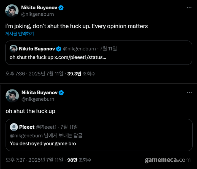Open the @nikgeneburn handle under the top tweet name

[37, 14]
